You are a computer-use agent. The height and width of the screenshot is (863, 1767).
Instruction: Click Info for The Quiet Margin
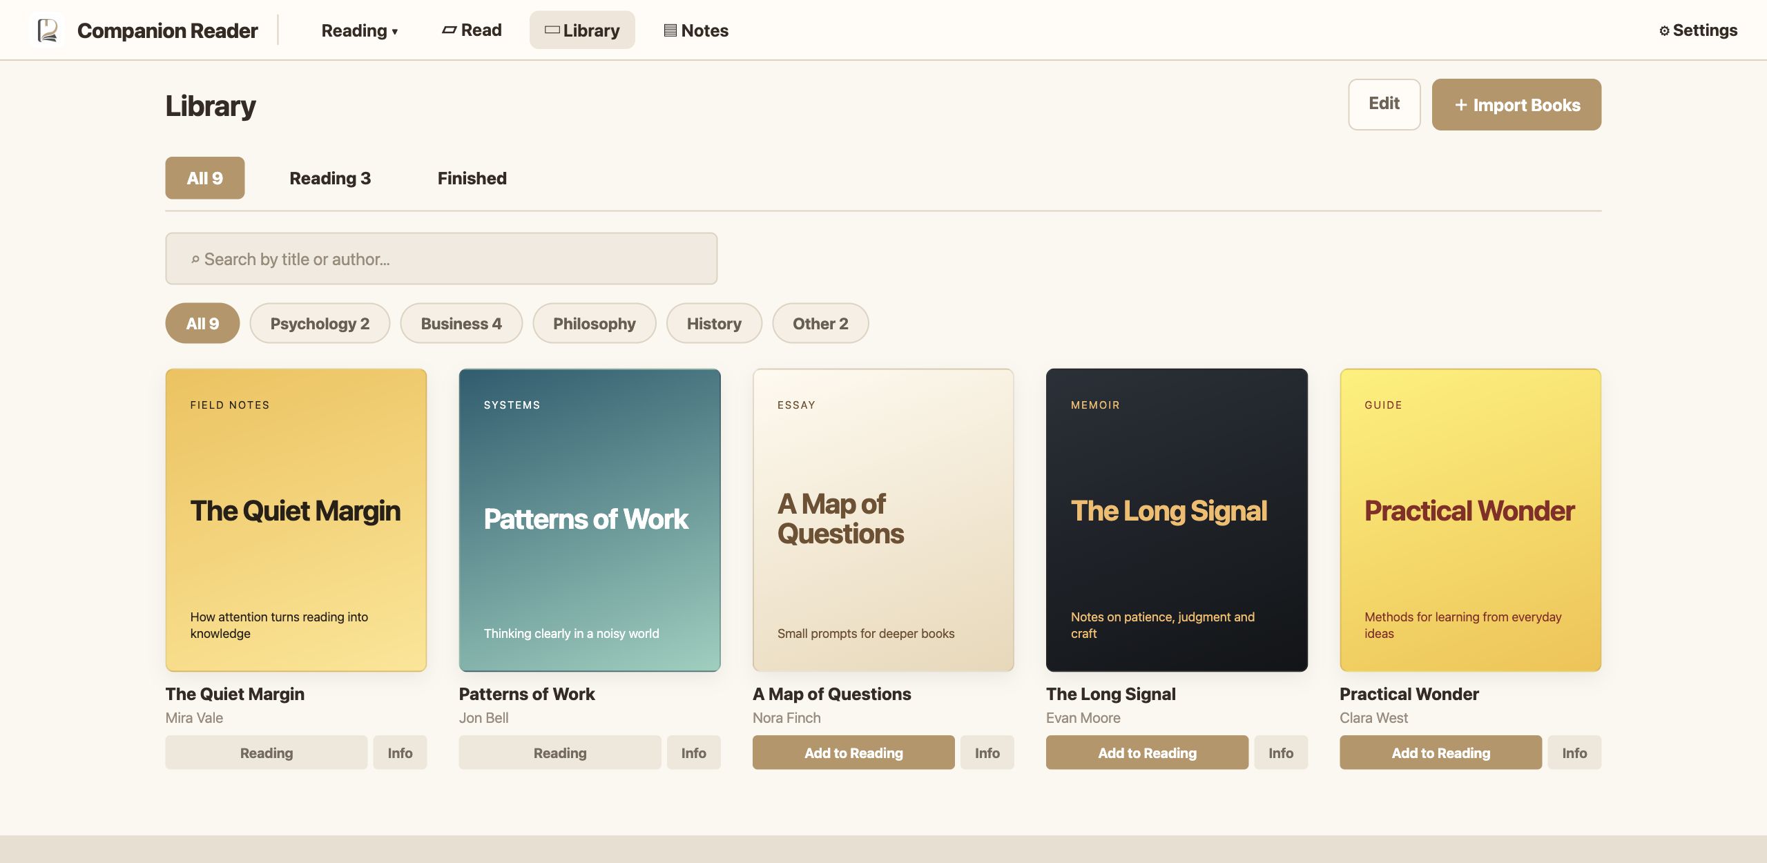click(400, 753)
